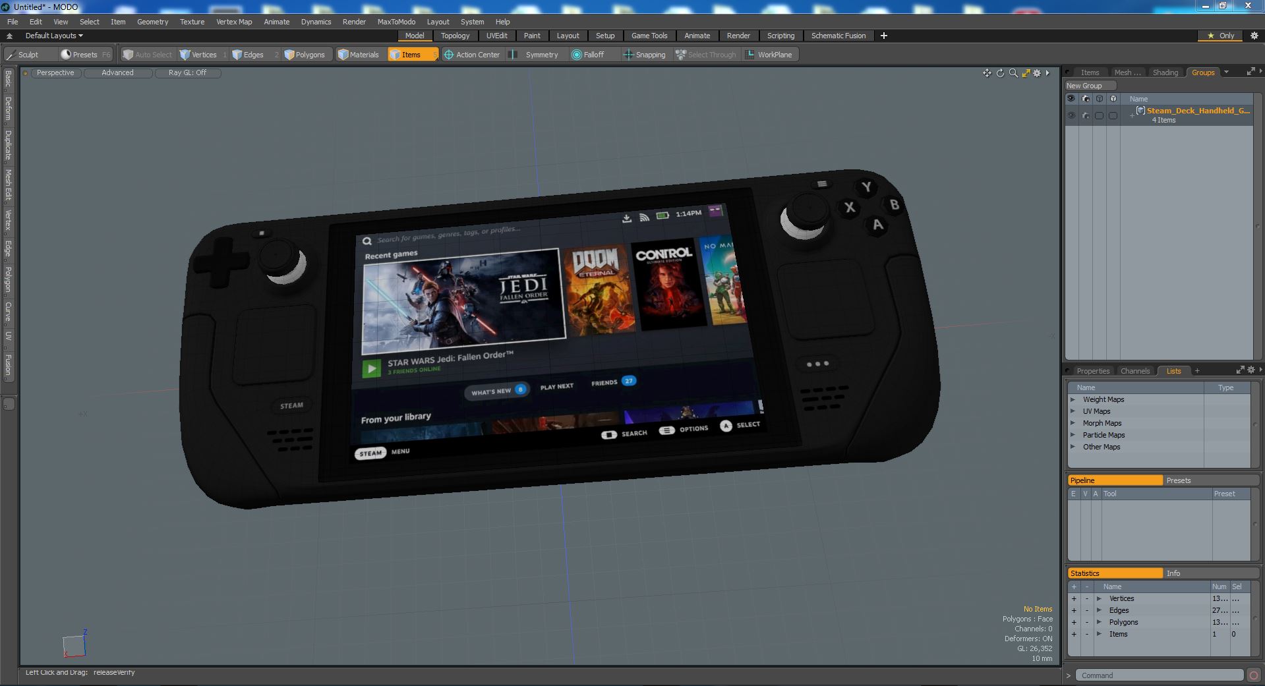
Task: Open the MaxToModo menu
Action: tap(396, 22)
